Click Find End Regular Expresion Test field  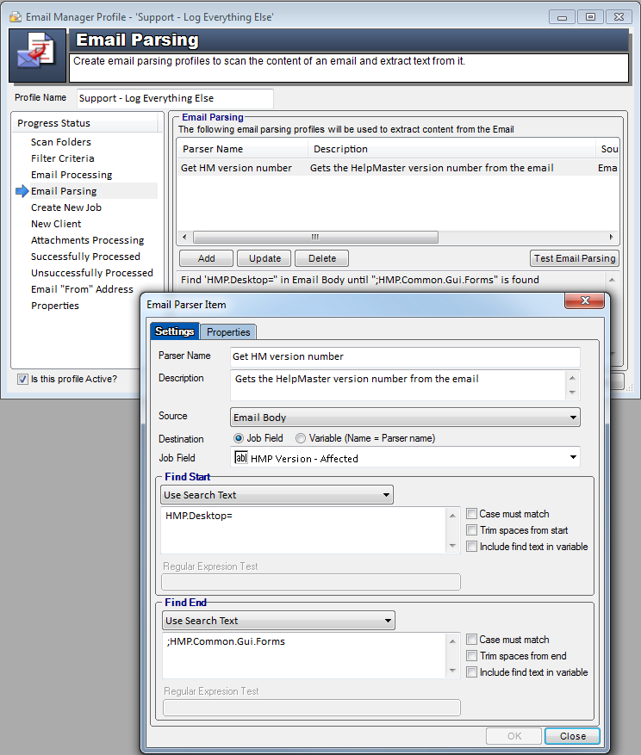(312, 708)
